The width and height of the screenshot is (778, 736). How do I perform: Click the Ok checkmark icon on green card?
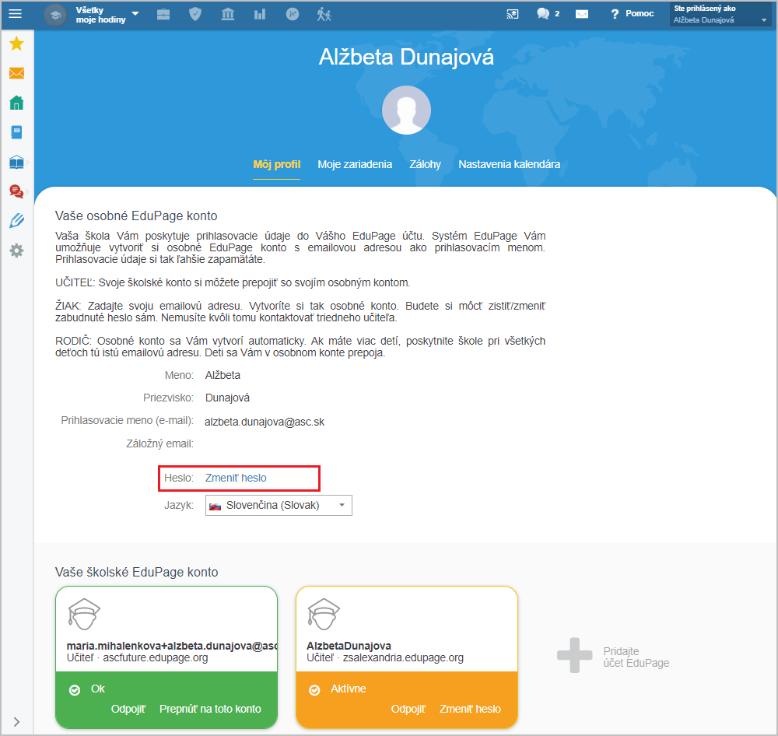pyautogui.click(x=75, y=690)
